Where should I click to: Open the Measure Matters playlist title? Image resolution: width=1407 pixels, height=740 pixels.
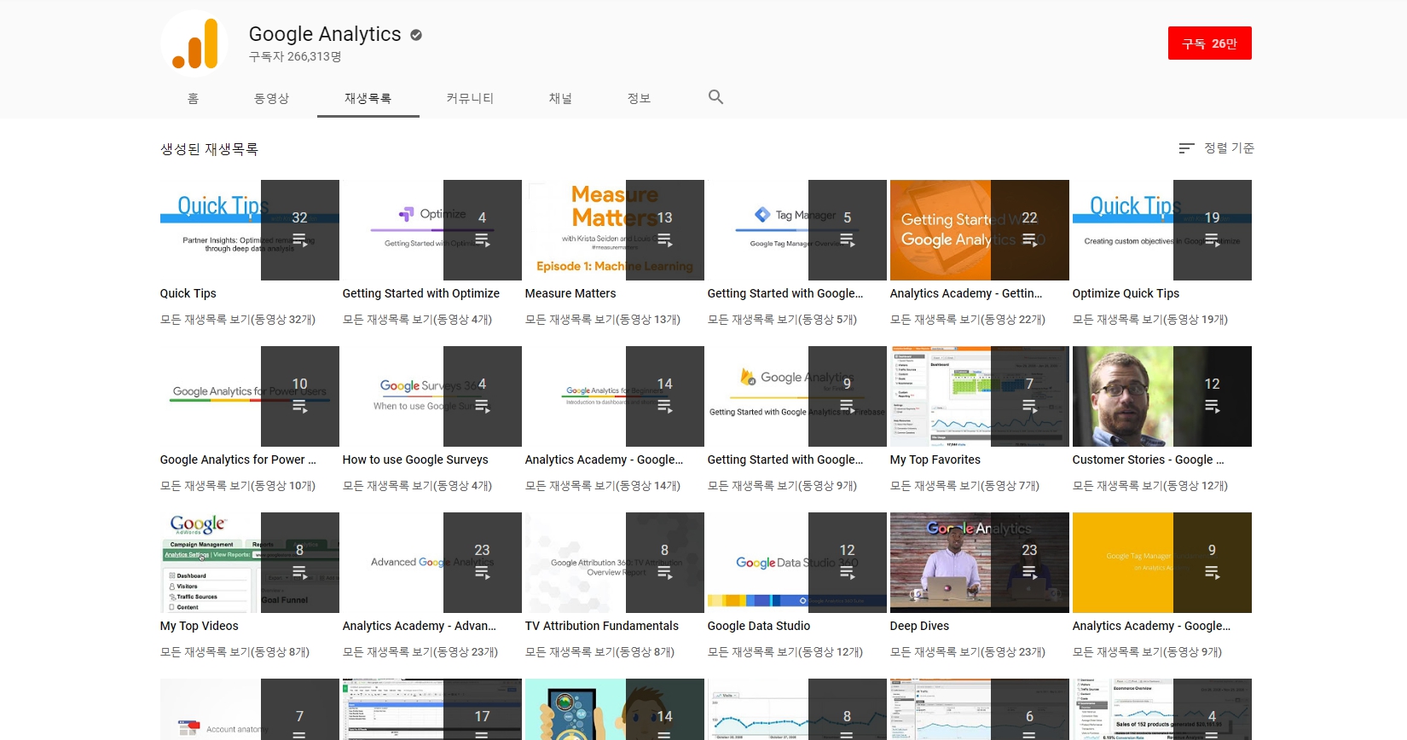570,293
